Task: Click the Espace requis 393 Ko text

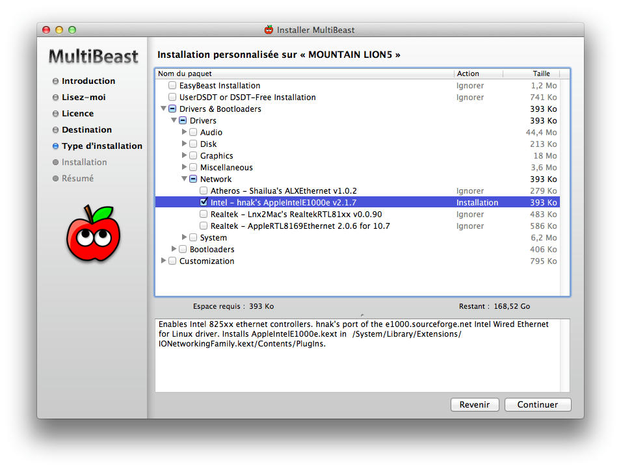Action: (x=233, y=306)
